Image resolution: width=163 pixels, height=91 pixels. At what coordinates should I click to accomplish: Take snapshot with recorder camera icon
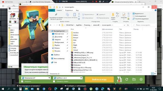click(100, 2)
